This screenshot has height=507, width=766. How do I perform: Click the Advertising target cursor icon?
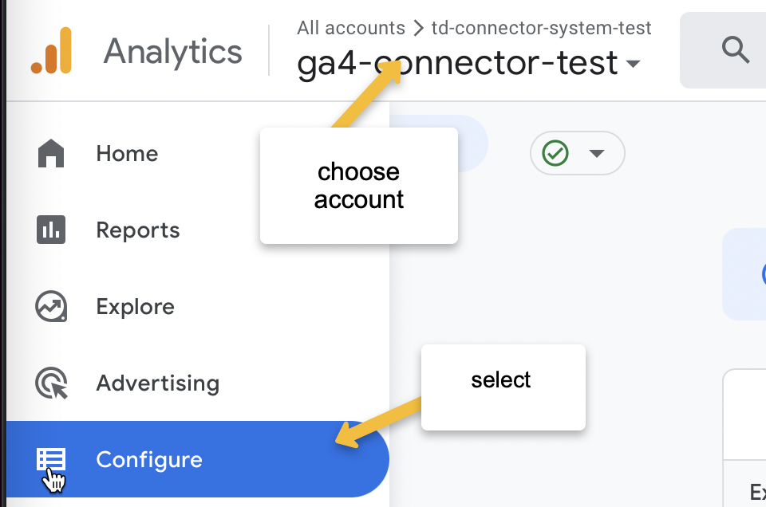pos(51,383)
